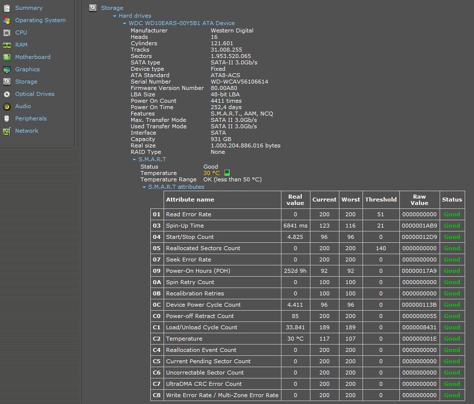The height and width of the screenshot is (404, 474).
Task: Click the Motherboard icon in sidebar
Action: point(6,57)
